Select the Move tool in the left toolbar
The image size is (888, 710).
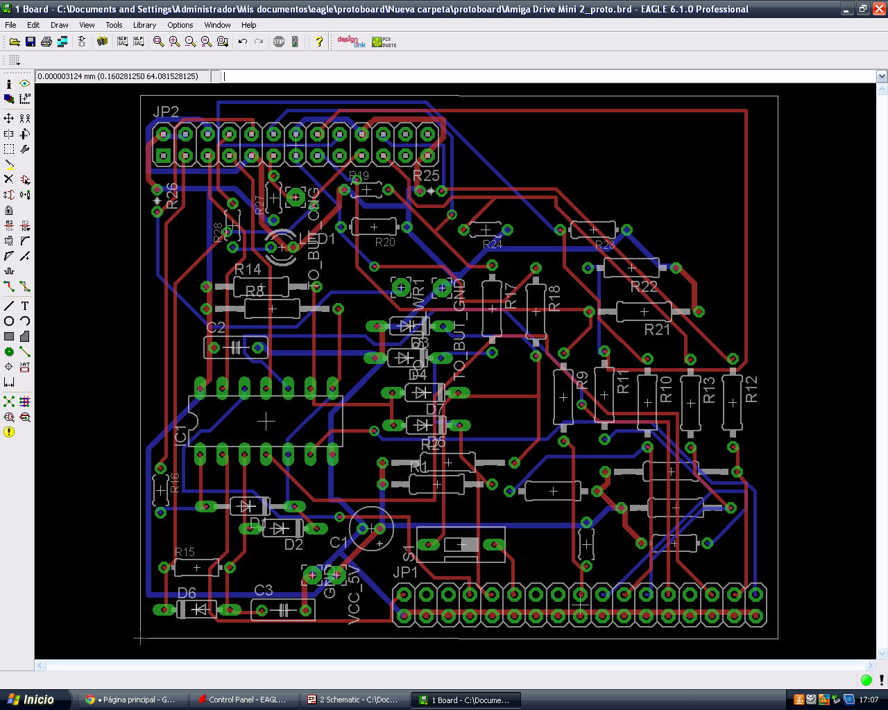tap(9, 119)
